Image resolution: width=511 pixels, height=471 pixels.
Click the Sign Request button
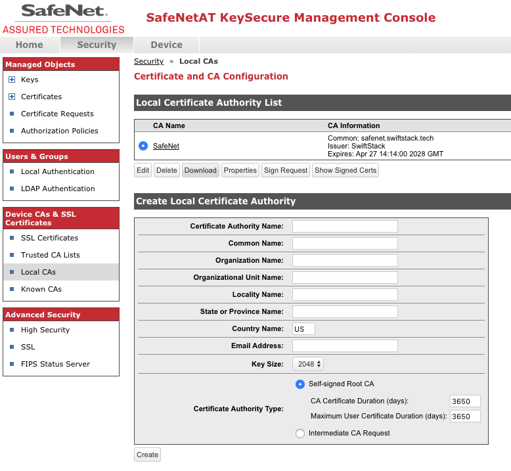(286, 170)
